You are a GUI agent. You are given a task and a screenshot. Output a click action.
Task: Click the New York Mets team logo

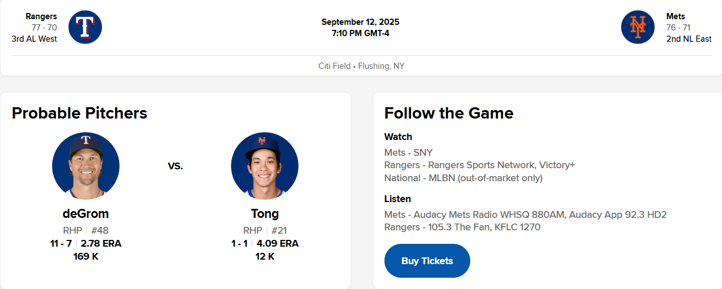tap(638, 27)
